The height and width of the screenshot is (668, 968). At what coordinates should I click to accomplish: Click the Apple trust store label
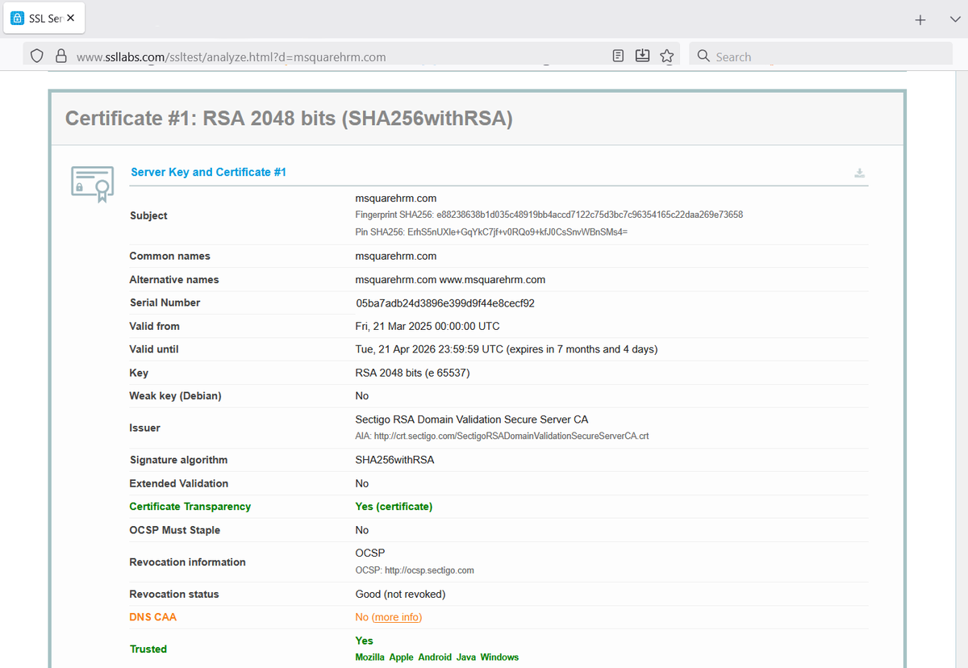click(402, 658)
